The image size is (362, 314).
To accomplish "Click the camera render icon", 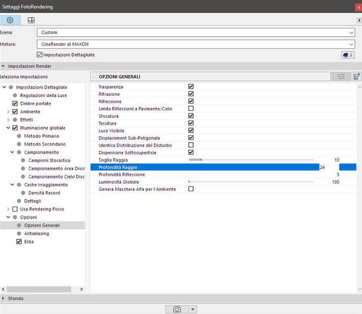I will click(x=177, y=309).
